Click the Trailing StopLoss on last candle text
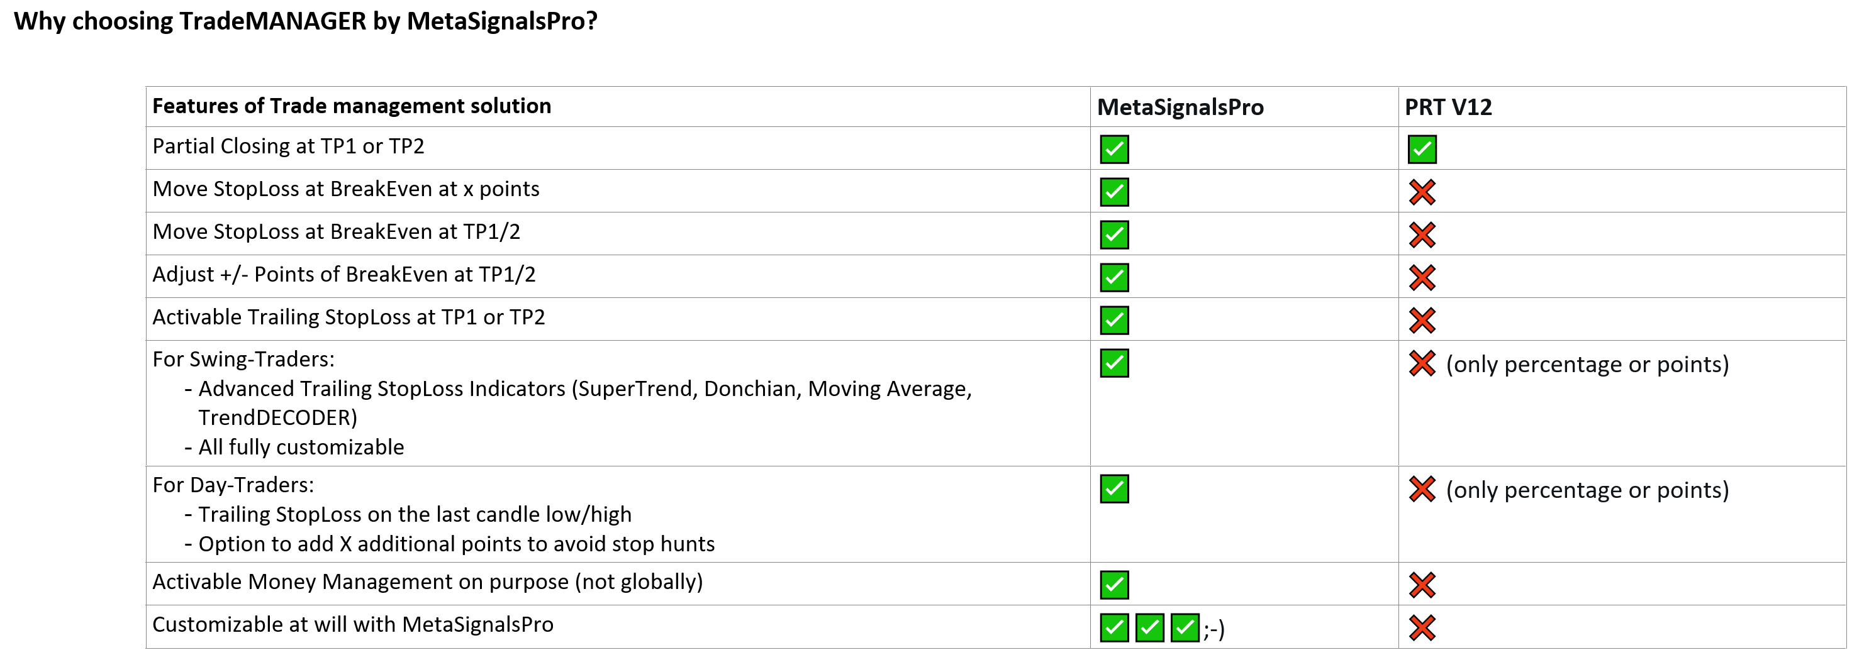The height and width of the screenshot is (672, 1869). [415, 515]
